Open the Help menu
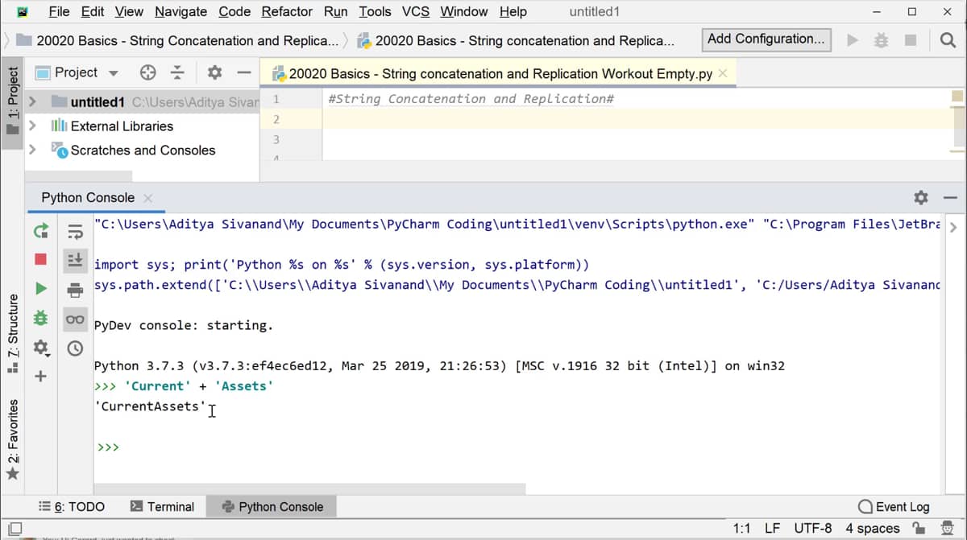This screenshot has width=967, height=540. coord(513,12)
